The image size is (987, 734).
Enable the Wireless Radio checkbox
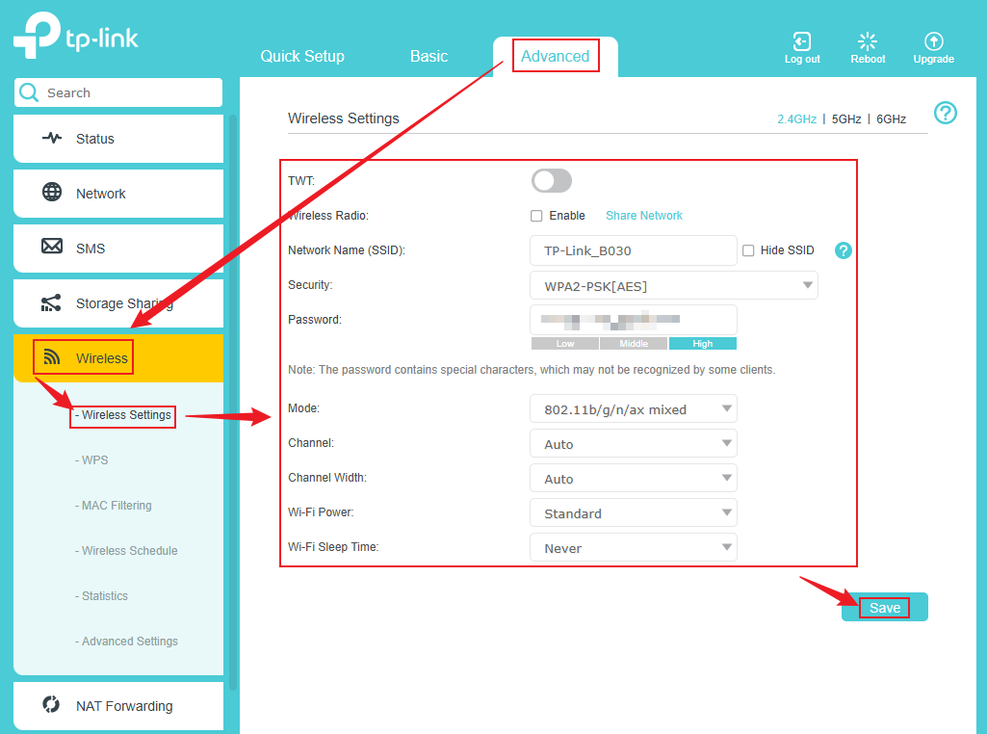[x=536, y=216]
